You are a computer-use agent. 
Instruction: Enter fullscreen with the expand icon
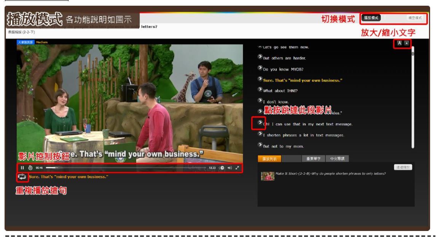[x=237, y=168]
